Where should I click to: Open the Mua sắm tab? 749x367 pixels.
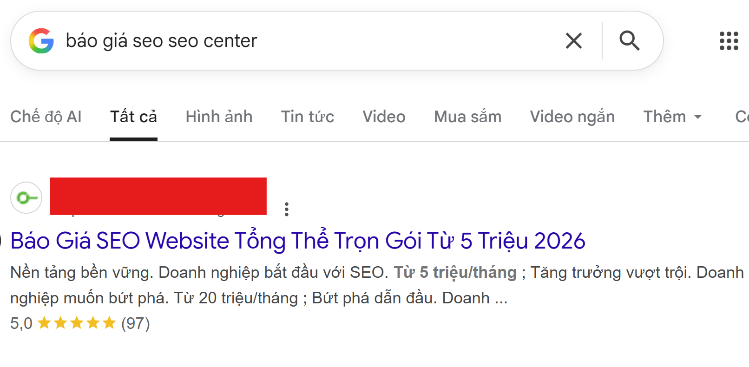click(467, 117)
